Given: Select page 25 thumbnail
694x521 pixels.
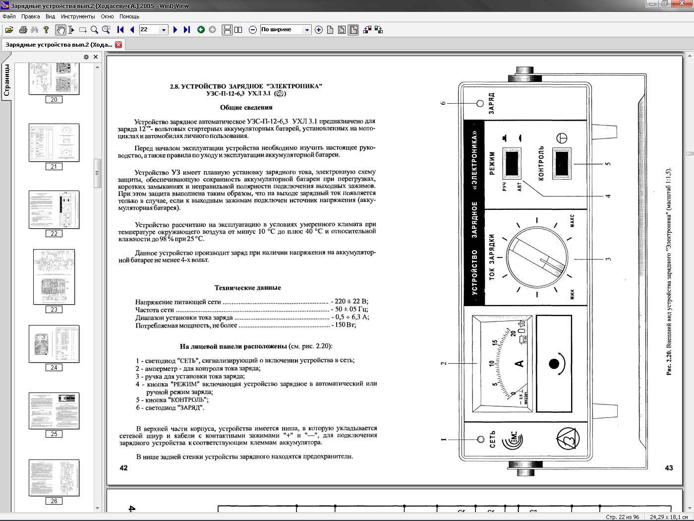Looking at the screenshot, I should [x=54, y=411].
